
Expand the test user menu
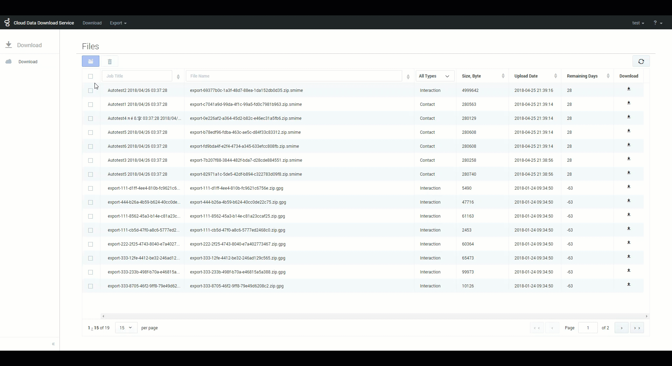click(x=638, y=23)
